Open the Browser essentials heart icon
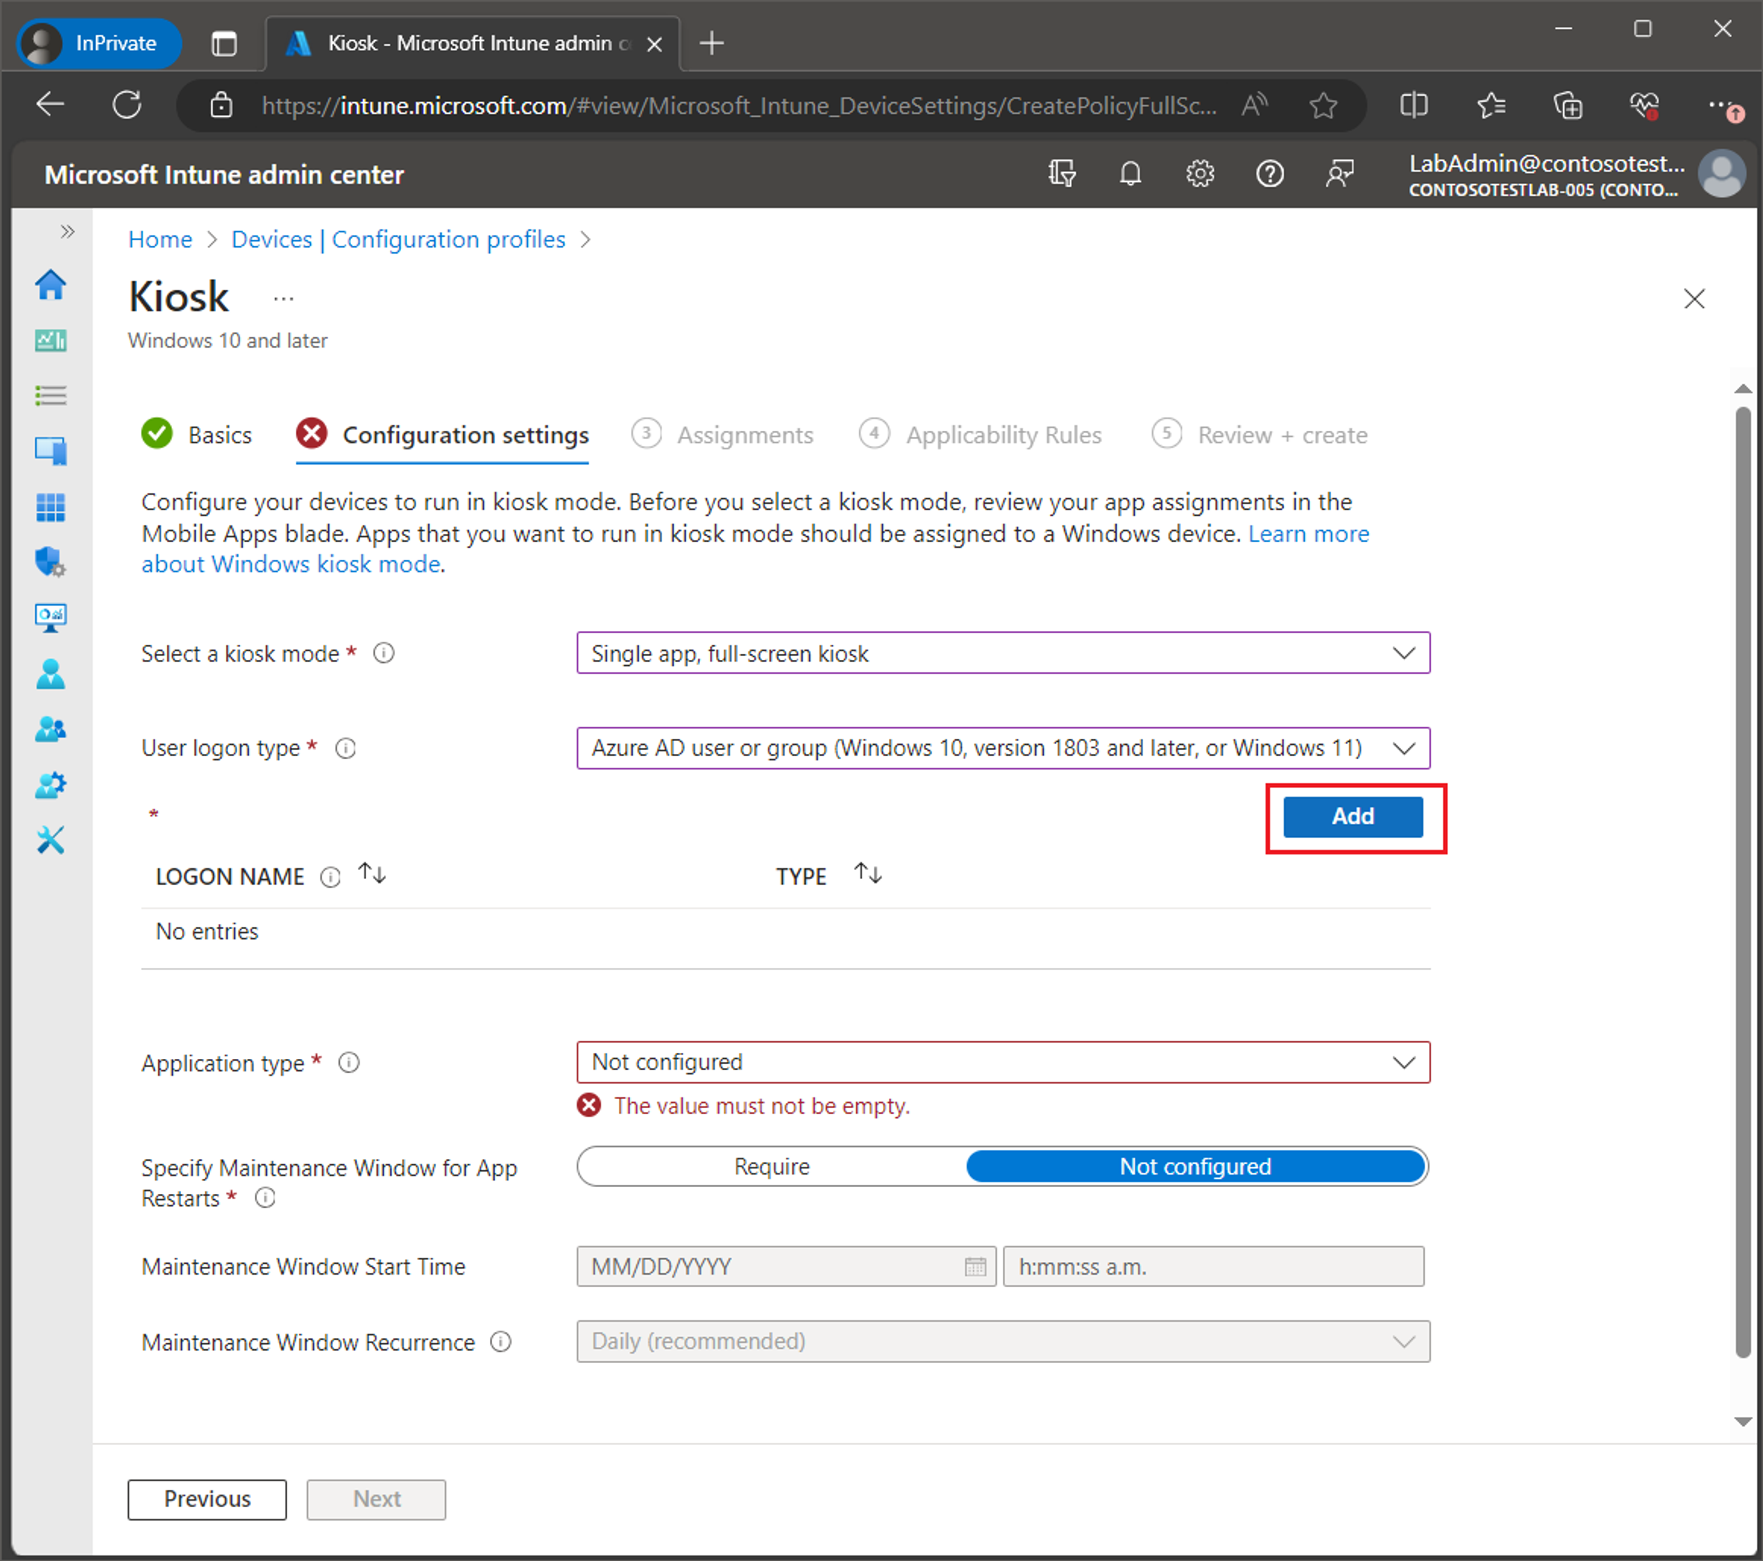Image resolution: width=1763 pixels, height=1561 pixels. pyautogui.click(x=1644, y=105)
